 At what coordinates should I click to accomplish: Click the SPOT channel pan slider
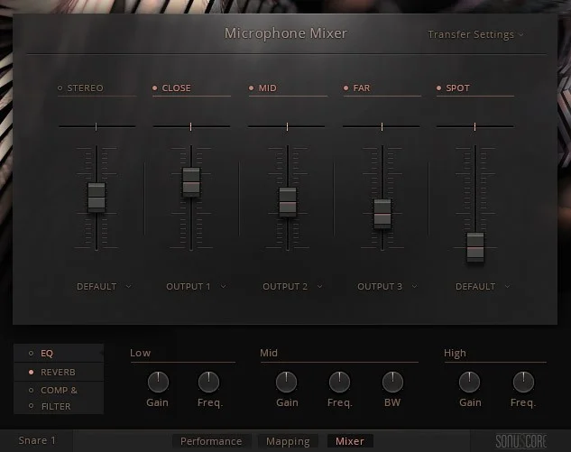tap(475, 126)
